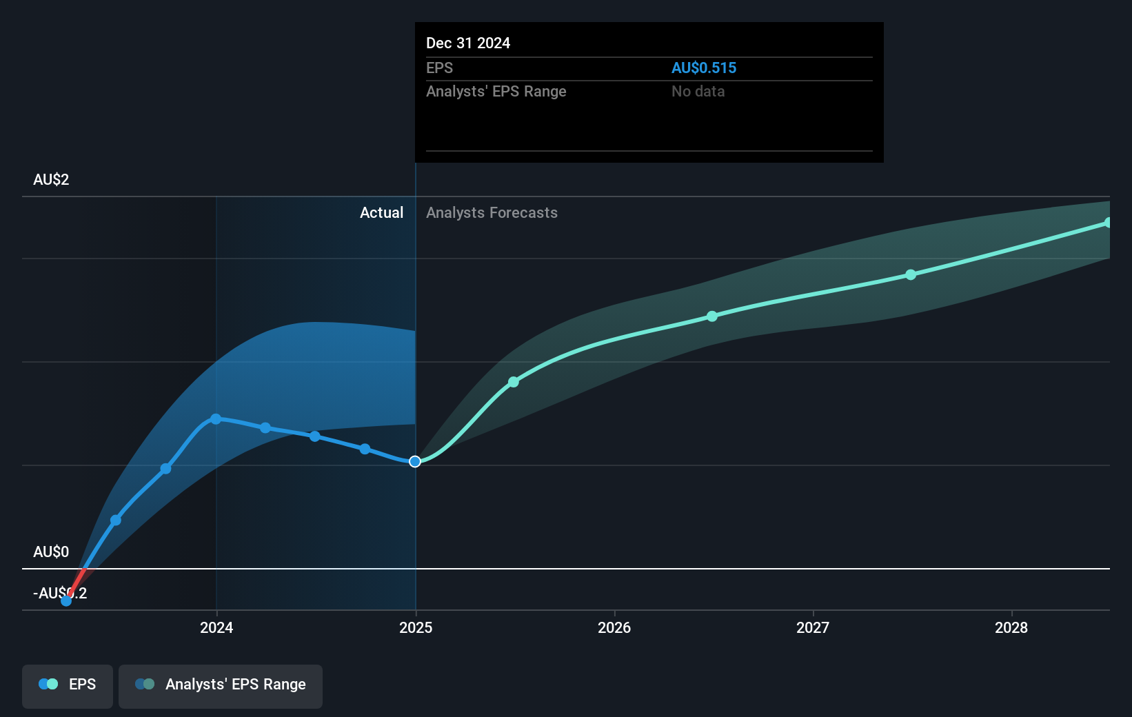Click the 2024 x-axis label
The height and width of the screenshot is (717, 1132).
[216, 627]
